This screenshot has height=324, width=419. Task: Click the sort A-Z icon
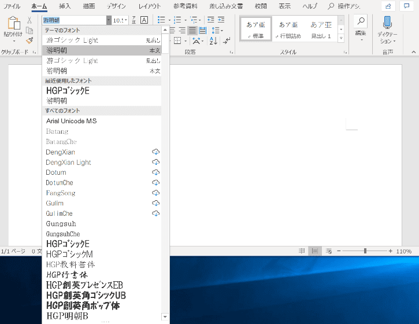(x=213, y=41)
